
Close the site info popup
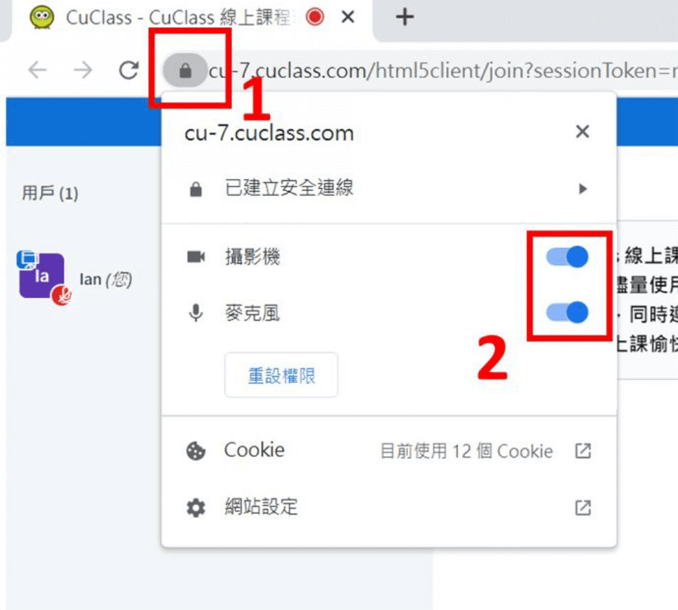click(582, 132)
